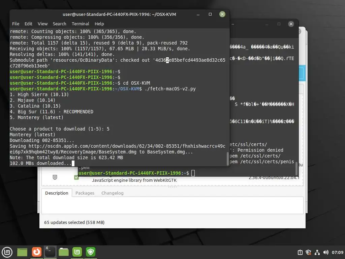This screenshot has width=345, height=259.
Task: Click the volume speaker tray icon
Action: click(x=326, y=252)
